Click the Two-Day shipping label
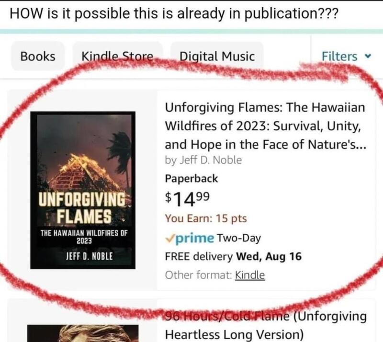 tap(238, 238)
